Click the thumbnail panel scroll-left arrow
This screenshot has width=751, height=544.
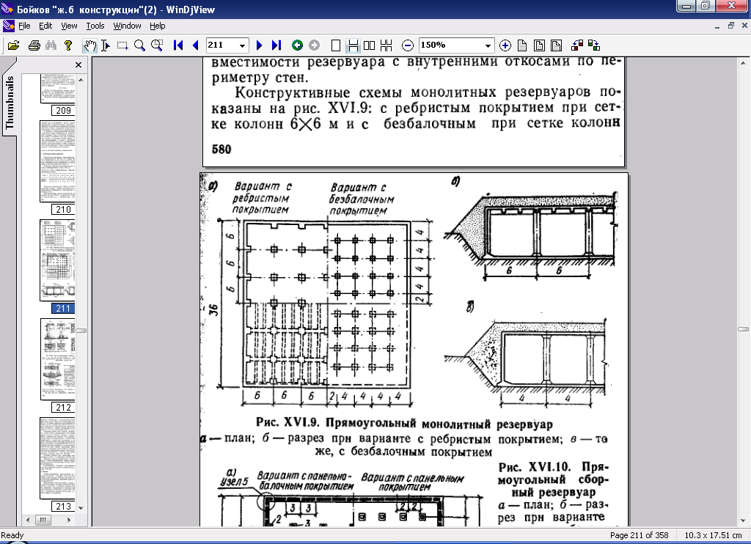point(28,520)
